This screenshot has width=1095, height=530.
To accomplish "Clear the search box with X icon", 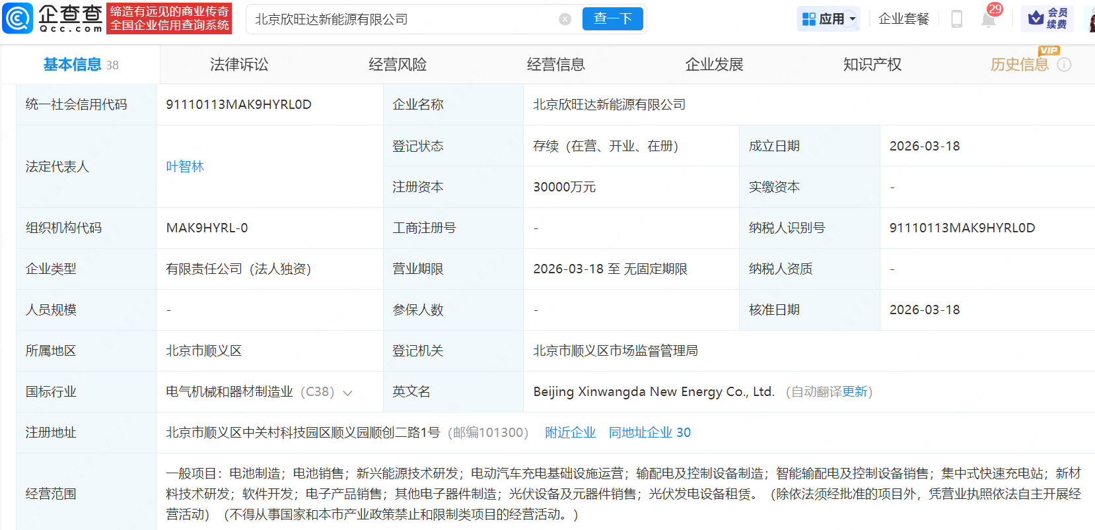I will pos(565,19).
